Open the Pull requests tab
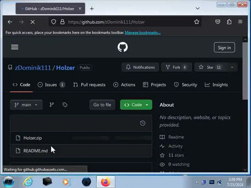Screen dimensions: 251x188 point(89,85)
